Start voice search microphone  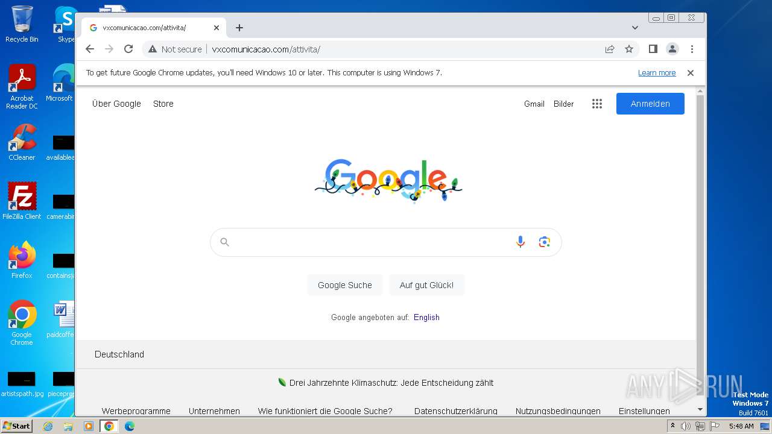520,242
